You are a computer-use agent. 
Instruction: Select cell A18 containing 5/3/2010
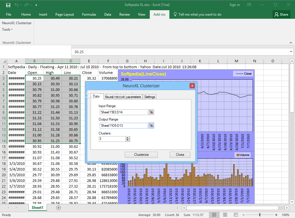tap(16, 164)
